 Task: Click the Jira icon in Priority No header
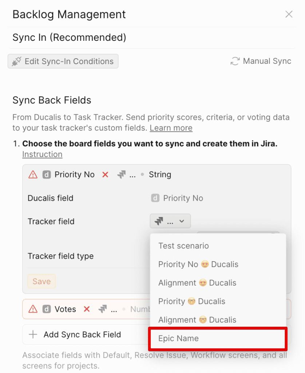coord(121,174)
